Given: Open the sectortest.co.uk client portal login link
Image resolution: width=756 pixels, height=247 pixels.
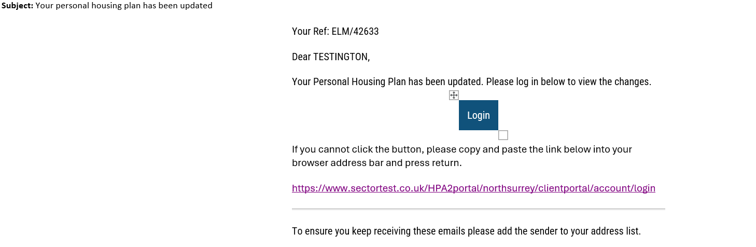Looking at the screenshot, I should (x=473, y=188).
